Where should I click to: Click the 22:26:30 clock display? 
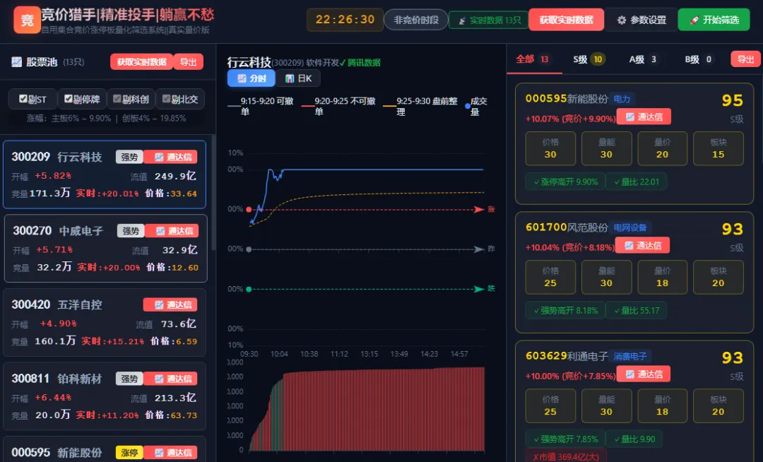point(345,20)
